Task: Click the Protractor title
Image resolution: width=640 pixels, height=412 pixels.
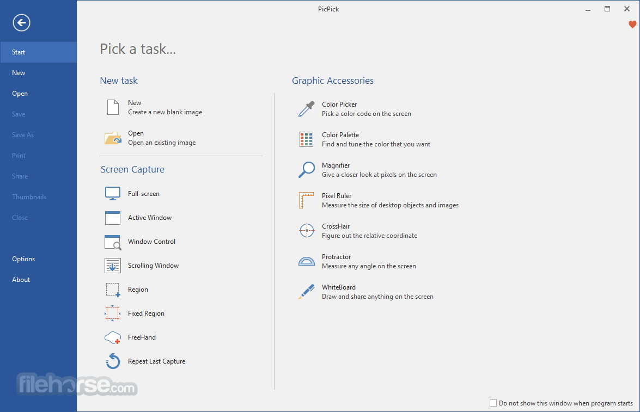Action: [x=336, y=257]
